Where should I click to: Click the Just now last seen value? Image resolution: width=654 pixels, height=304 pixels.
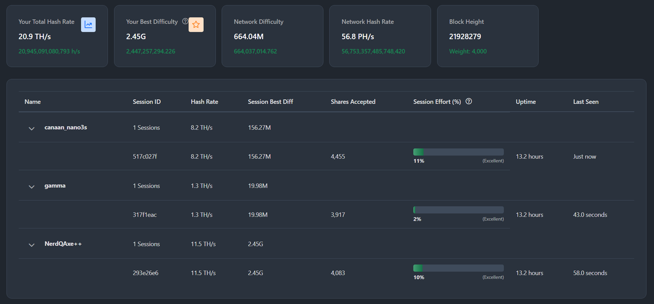pos(585,157)
